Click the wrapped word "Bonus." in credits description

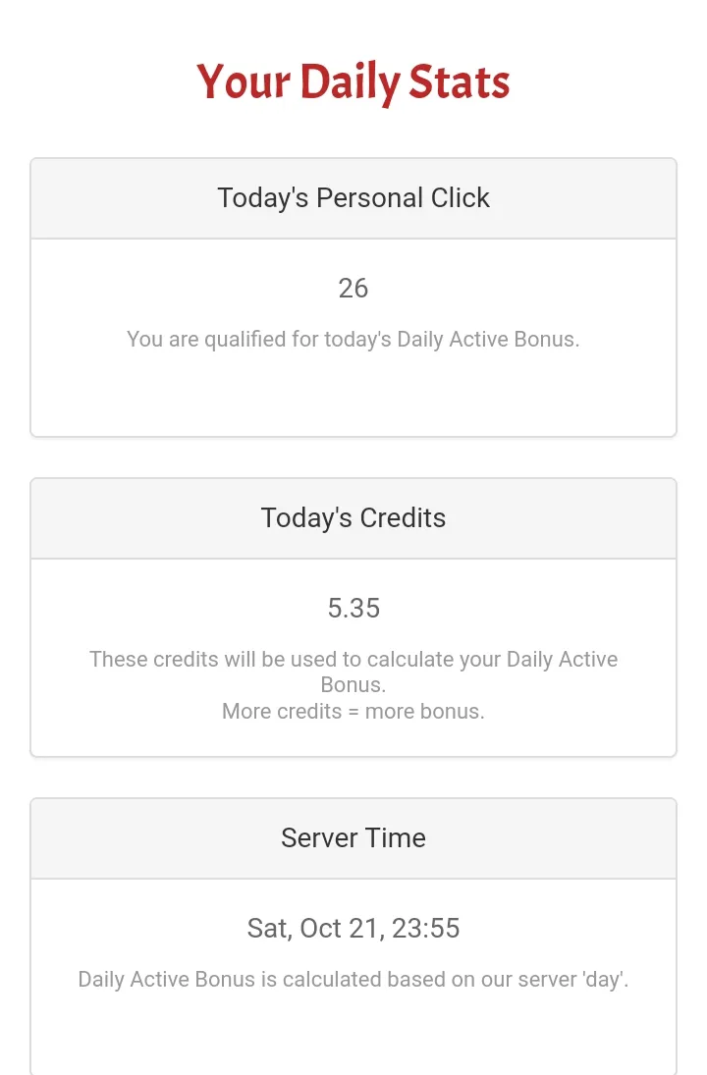[353, 684]
